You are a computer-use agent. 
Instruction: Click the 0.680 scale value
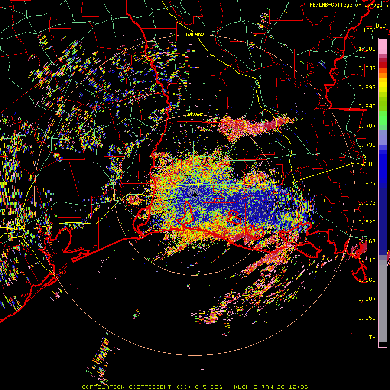(x=367, y=164)
